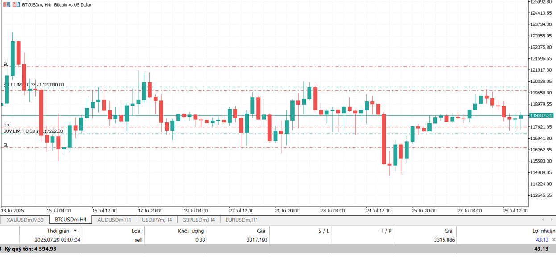Click the 121017.30 price axis label
The image size is (556, 261).
pos(541,70)
